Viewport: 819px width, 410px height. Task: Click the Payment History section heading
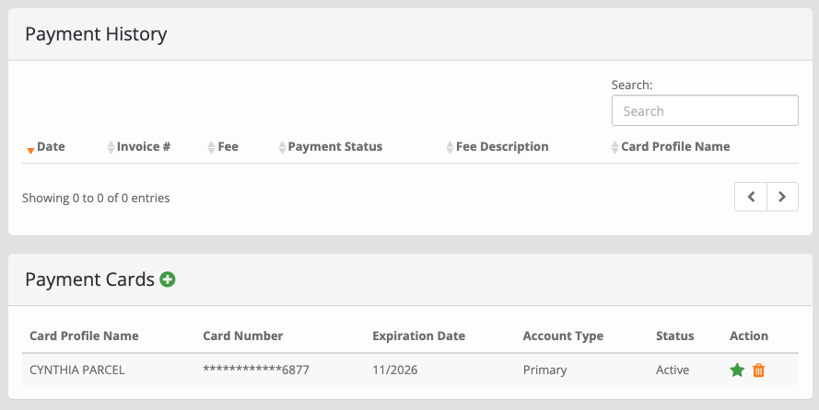pyautogui.click(x=96, y=34)
